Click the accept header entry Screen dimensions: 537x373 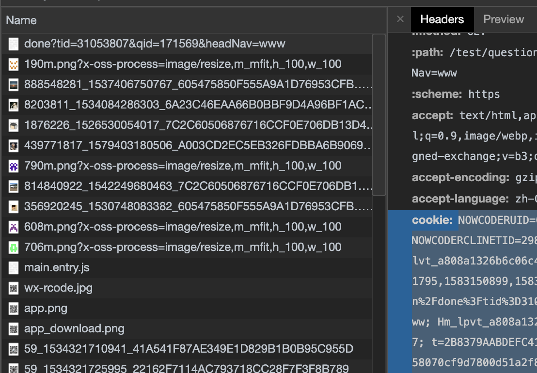click(474, 115)
